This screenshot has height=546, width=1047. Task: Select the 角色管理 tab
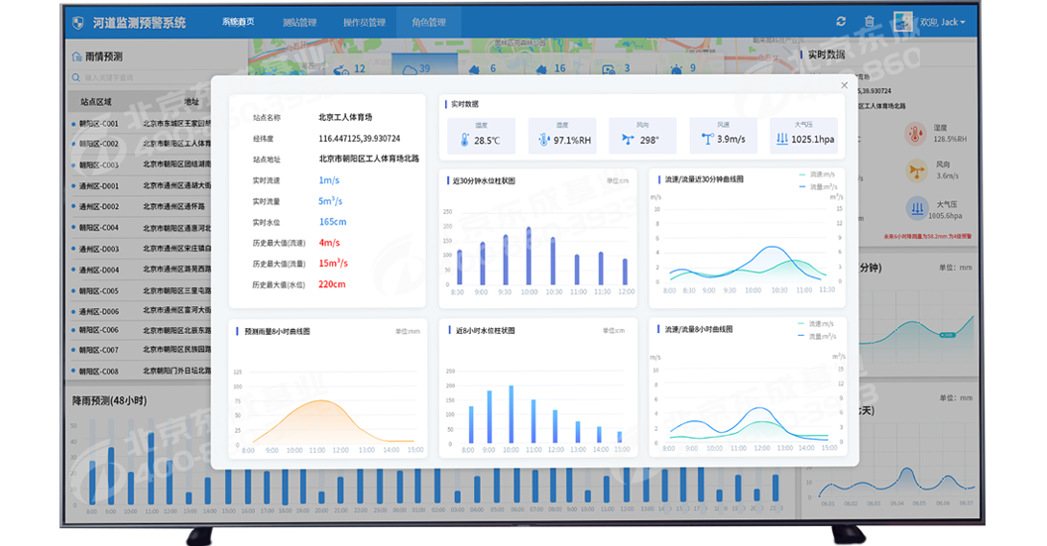(429, 22)
